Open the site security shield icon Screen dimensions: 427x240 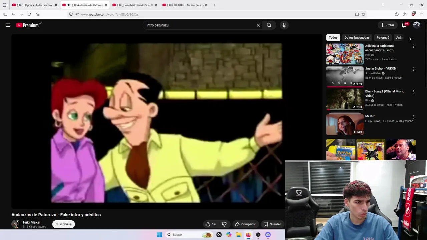pyautogui.click(x=71, y=14)
